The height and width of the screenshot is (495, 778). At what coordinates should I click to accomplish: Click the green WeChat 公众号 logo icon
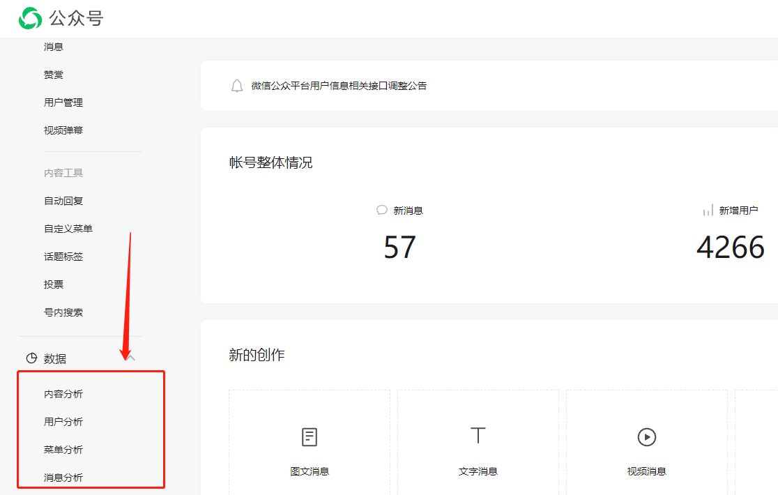(x=30, y=18)
